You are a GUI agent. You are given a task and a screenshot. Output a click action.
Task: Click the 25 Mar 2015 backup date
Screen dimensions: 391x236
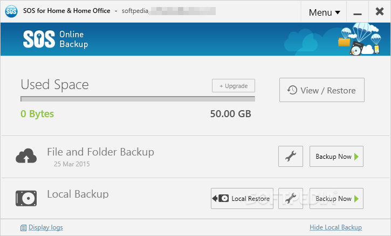point(72,164)
